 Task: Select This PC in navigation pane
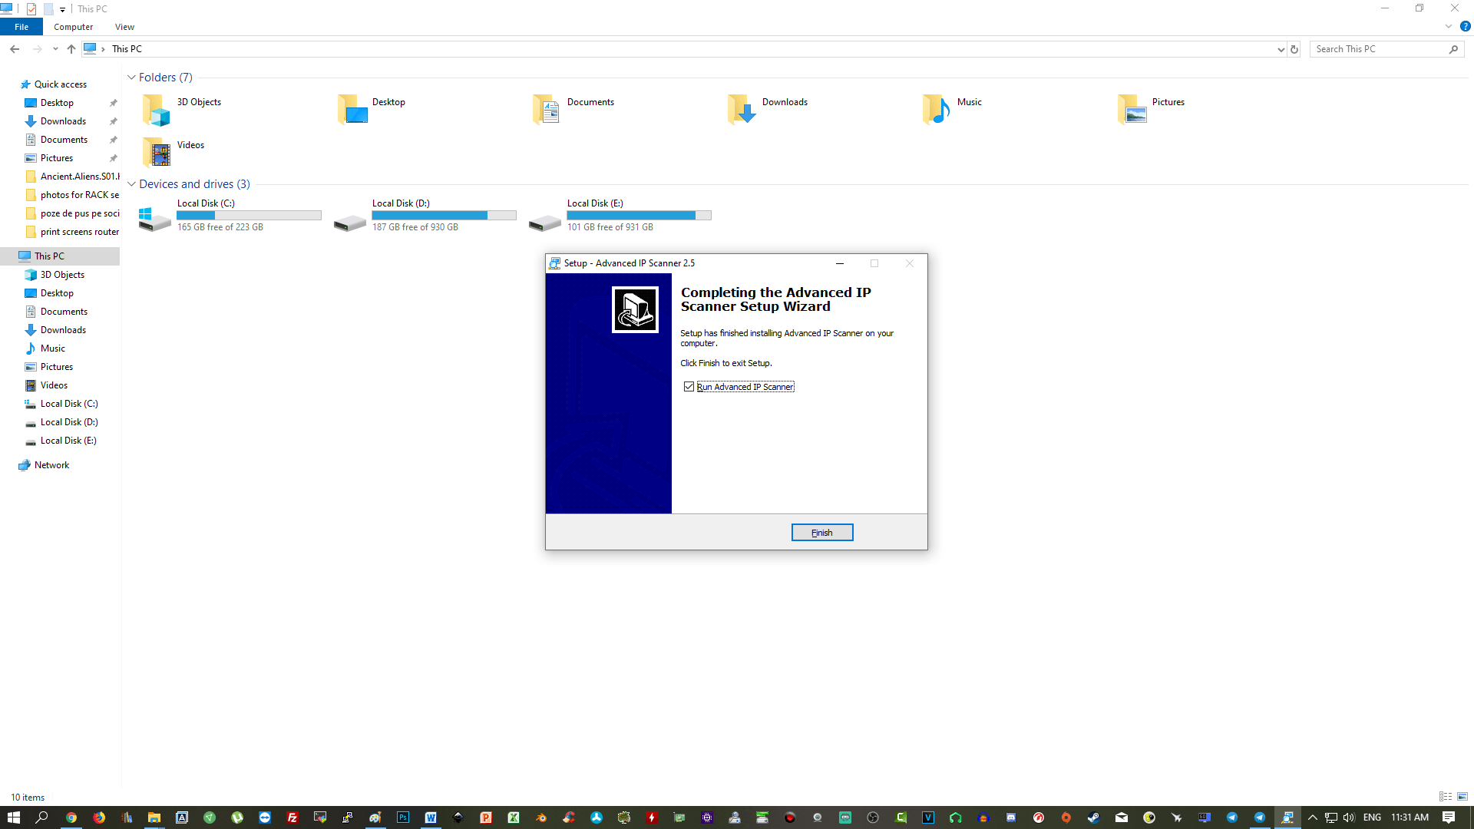50,256
